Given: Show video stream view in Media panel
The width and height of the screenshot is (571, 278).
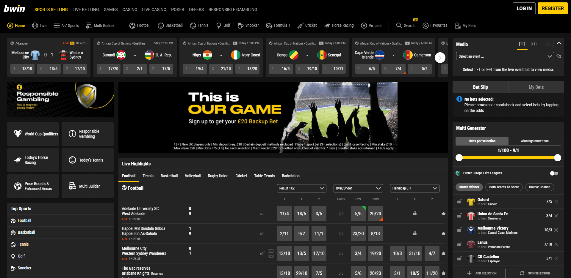Looking at the screenshot, I should tap(522, 44).
